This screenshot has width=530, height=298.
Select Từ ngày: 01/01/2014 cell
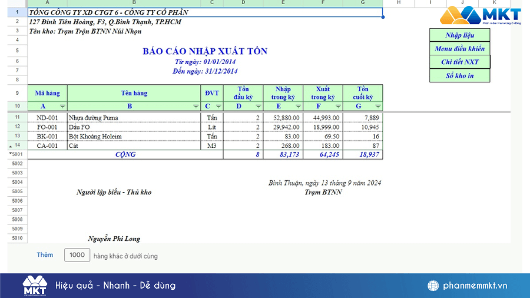click(205, 62)
